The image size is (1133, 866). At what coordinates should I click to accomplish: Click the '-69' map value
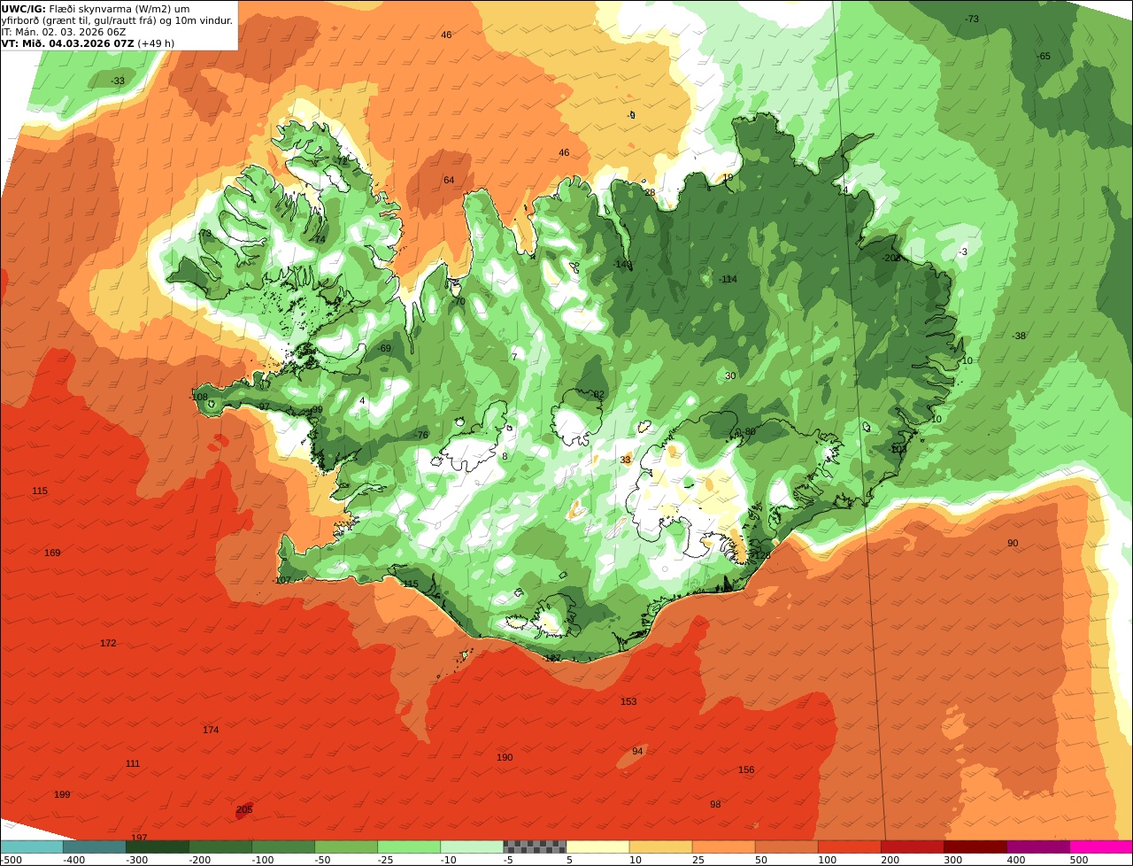point(384,349)
